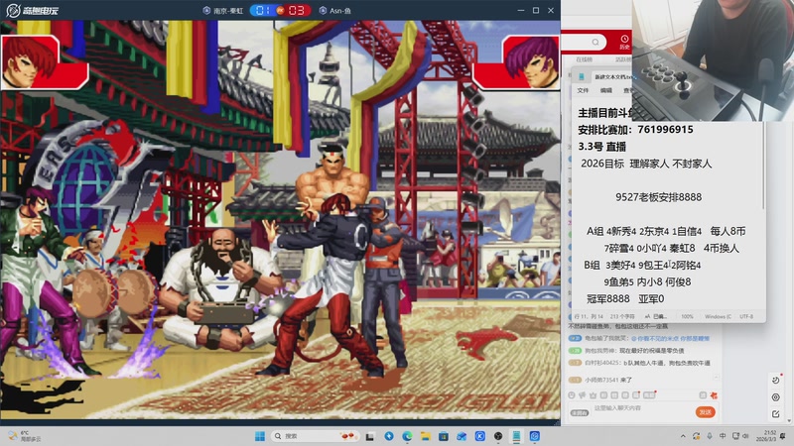The image size is (794, 446).
Task: Click the search magnifier icon in the red bar
Action: [x=595, y=42]
